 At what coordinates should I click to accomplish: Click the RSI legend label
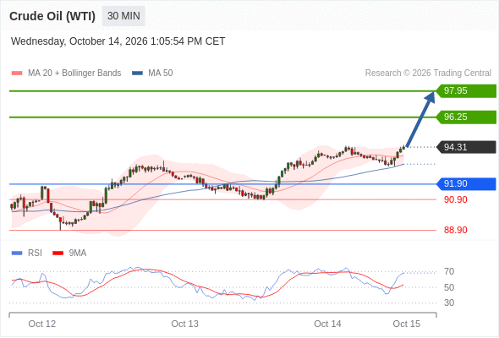[35, 253]
